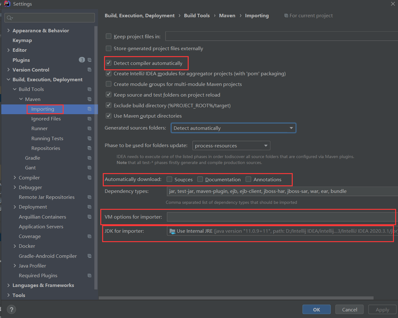Click the project-level icon beside Gradle-Android Compiler
Screen dimensions: 398x318
coord(90,256)
